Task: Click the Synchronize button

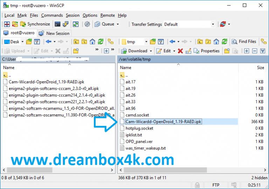Action: (35, 24)
